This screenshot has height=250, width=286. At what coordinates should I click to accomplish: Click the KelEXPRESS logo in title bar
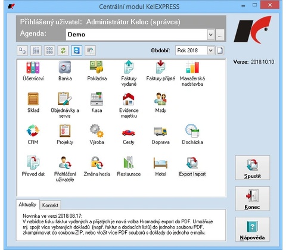point(11,6)
